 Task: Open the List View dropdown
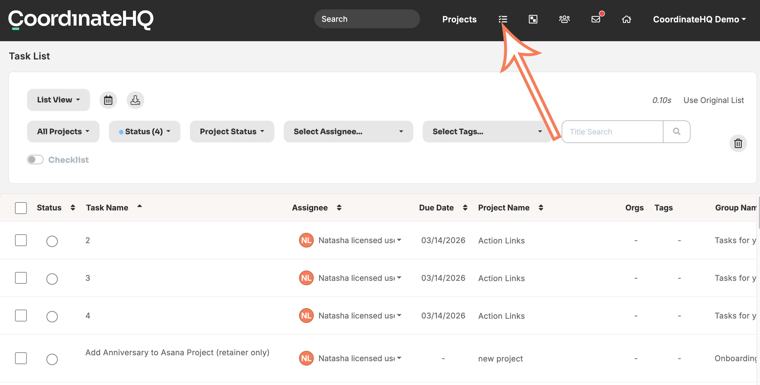(58, 100)
